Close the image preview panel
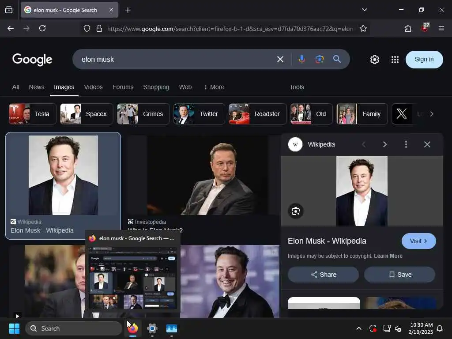Screen dimensions: 452x339 coord(427,144)
